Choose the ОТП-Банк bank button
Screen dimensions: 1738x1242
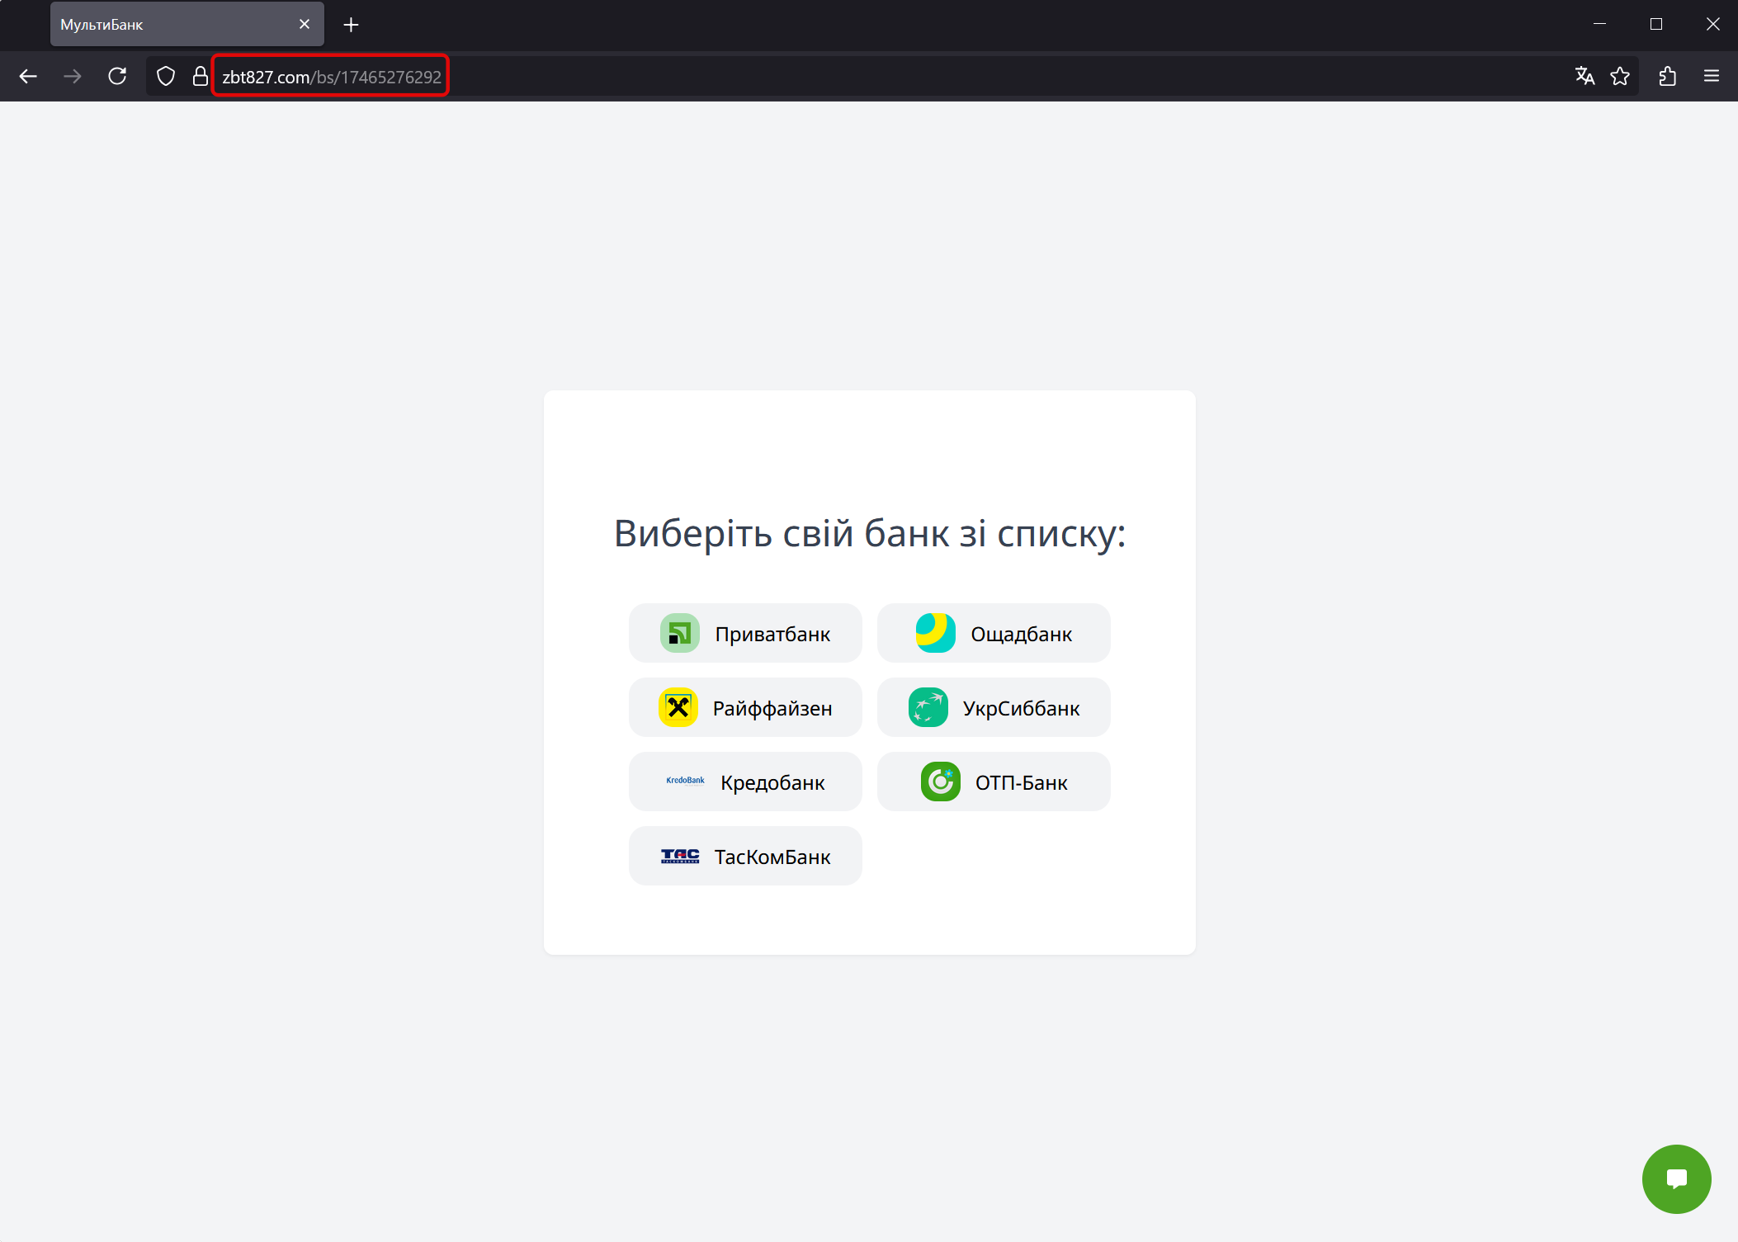(x=994, y=782)
